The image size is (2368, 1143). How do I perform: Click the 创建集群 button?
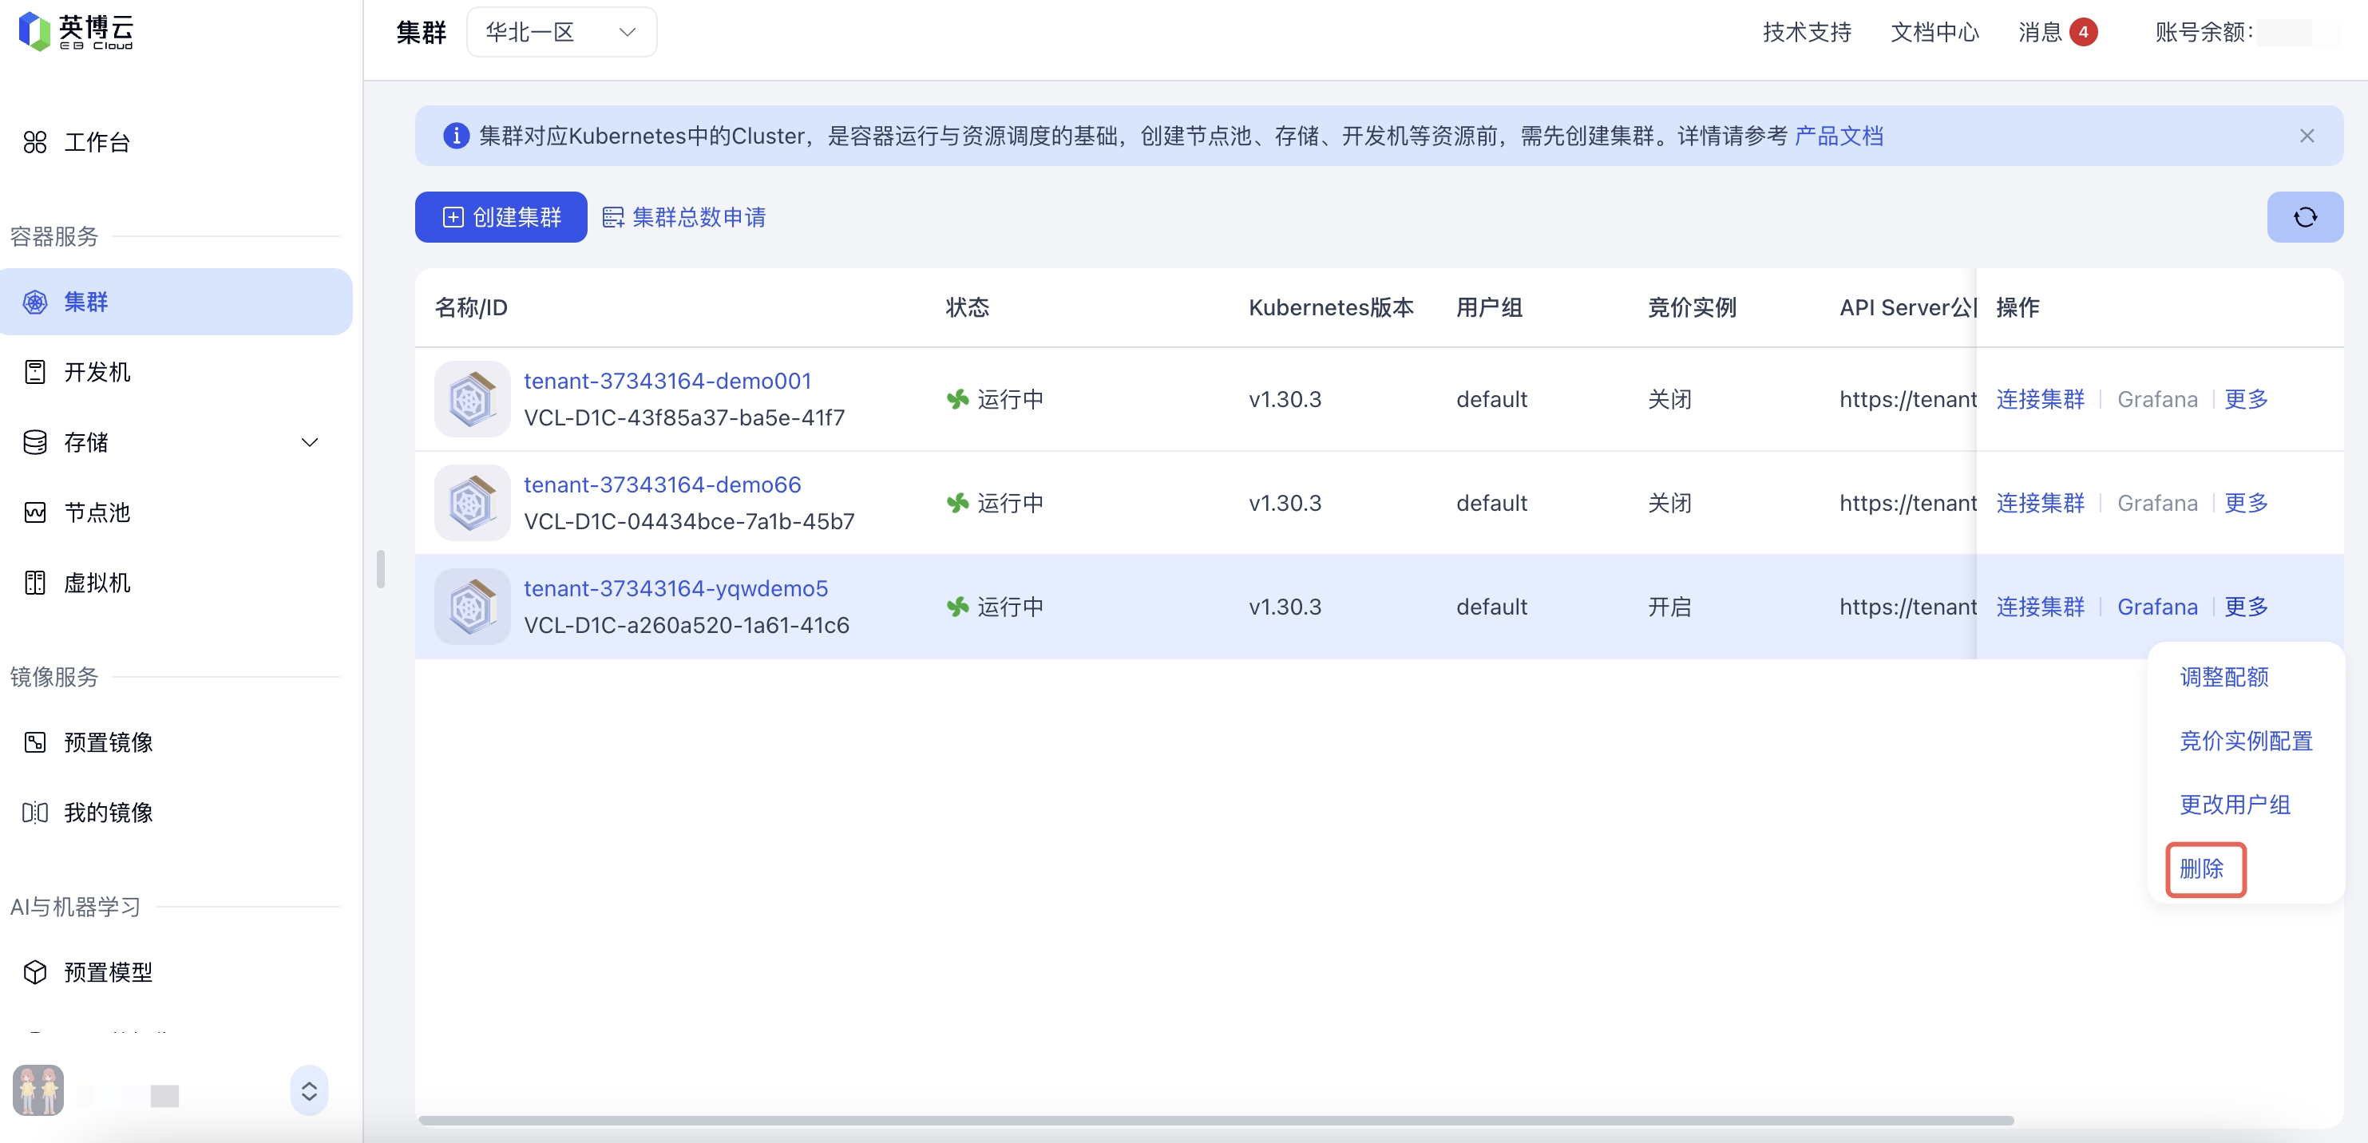click(501, 217)
